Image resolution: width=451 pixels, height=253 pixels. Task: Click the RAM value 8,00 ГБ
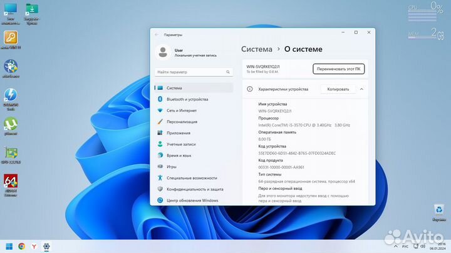point(264,139)
